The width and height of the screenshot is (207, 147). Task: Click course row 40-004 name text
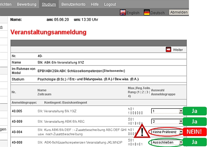(82, 132)
